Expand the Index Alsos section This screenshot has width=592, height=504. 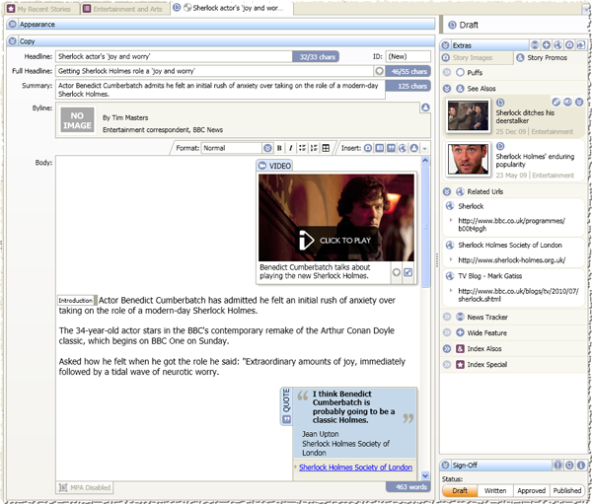point(447,349)
